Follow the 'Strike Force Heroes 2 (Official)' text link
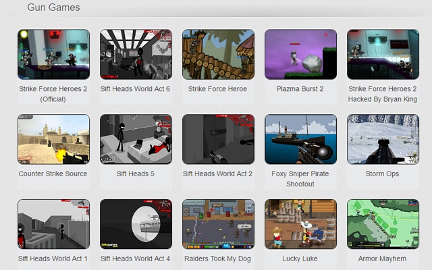Image resolution: width=432 pixels, height=270 pixels. tap(53, 94)
